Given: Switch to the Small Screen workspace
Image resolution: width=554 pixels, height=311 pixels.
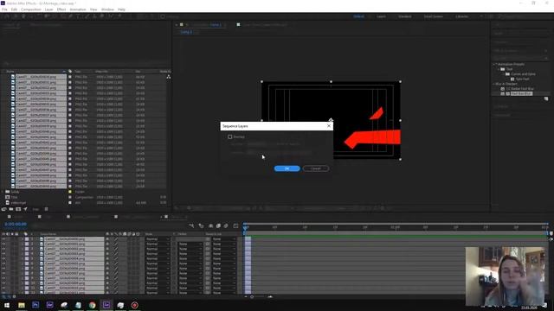Looking at the screenshot, I should click(433, 16).
